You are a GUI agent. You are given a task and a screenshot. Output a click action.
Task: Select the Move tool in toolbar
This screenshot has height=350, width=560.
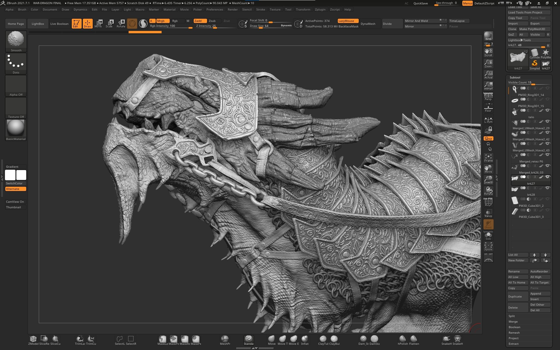[x=98, y=23]
